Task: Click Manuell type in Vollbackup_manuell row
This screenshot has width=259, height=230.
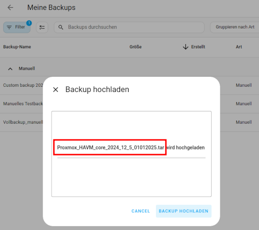Action: (x=243, y=122)
